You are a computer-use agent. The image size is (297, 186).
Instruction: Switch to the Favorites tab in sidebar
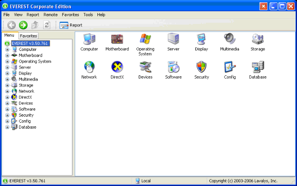pos(28,36)
